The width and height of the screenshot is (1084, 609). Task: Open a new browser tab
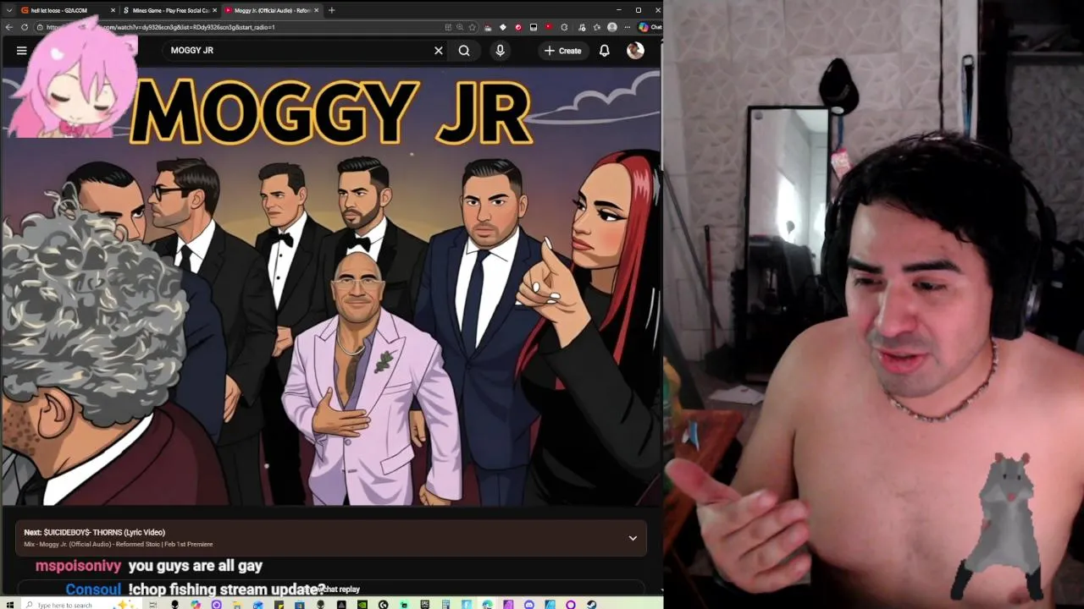point(331,10)
